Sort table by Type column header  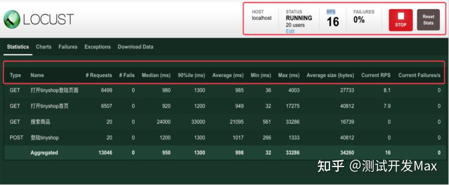pos(15,75)
